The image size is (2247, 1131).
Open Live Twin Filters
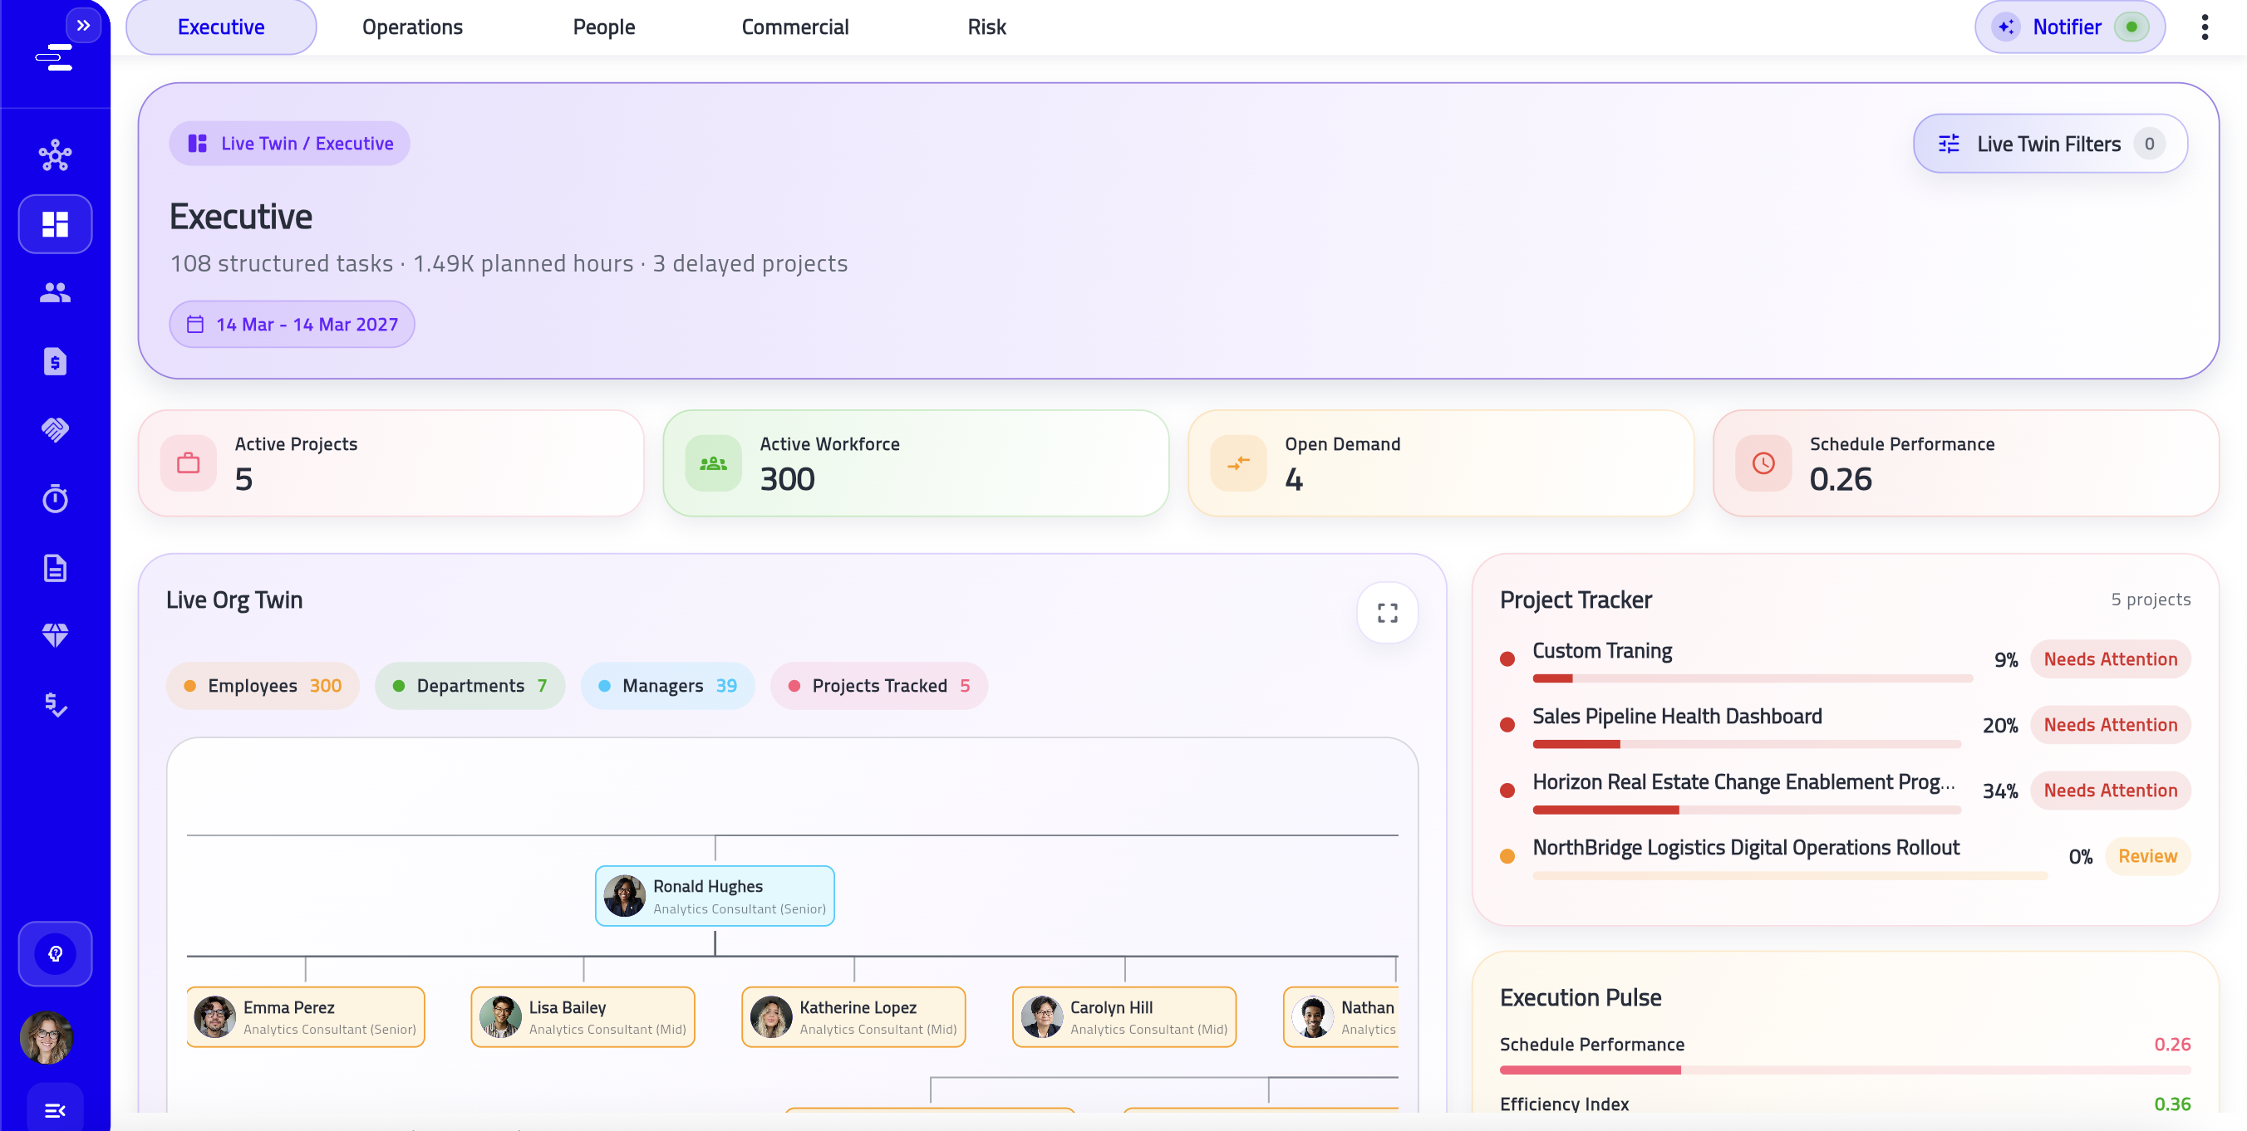tap(2048, 143)
